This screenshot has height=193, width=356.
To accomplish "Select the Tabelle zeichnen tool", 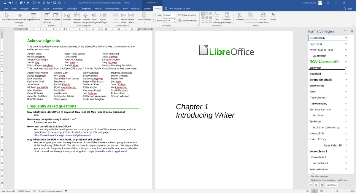I will [x=47, y=18].
